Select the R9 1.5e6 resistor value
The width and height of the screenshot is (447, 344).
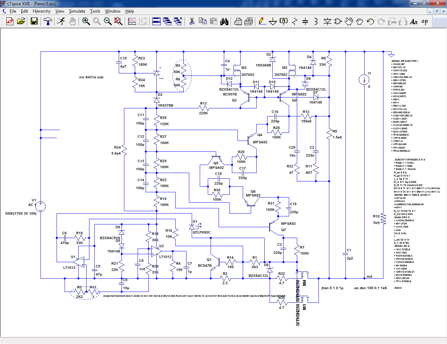point(337,137)
